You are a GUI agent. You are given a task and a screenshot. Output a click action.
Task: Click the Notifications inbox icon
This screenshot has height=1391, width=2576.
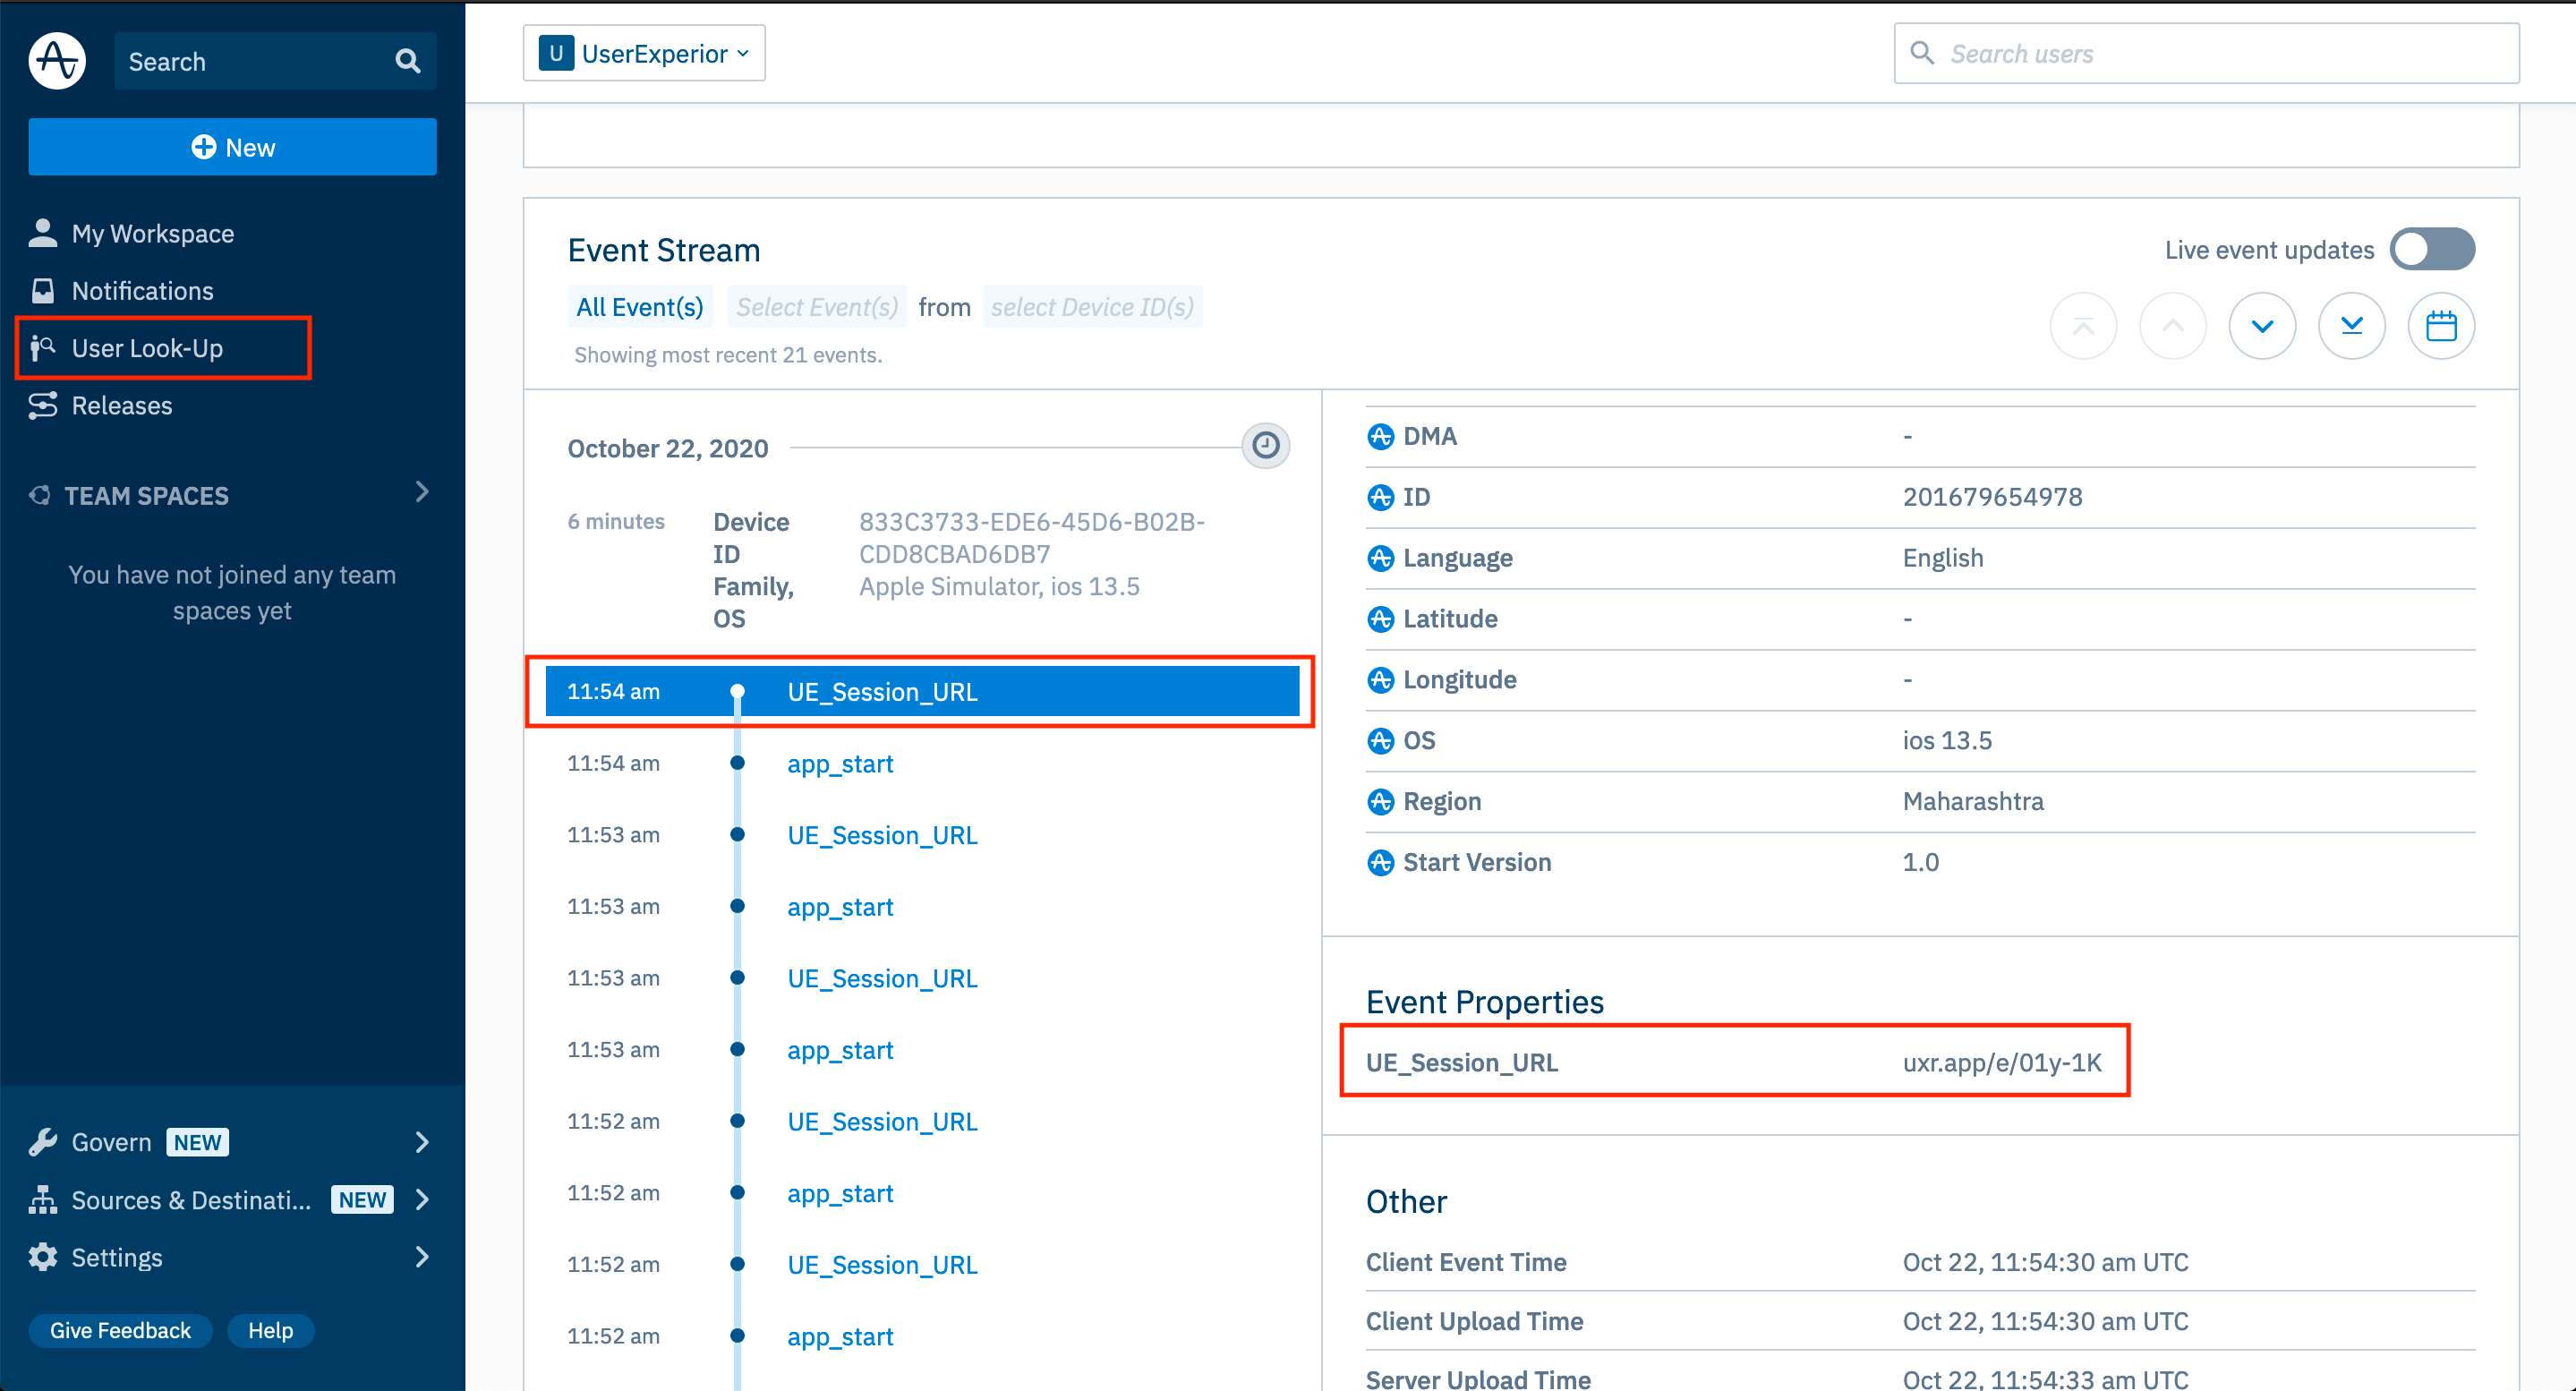[43, 290]
